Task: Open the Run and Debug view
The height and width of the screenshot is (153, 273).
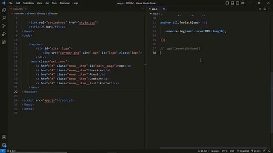Action: coord(4,34)
